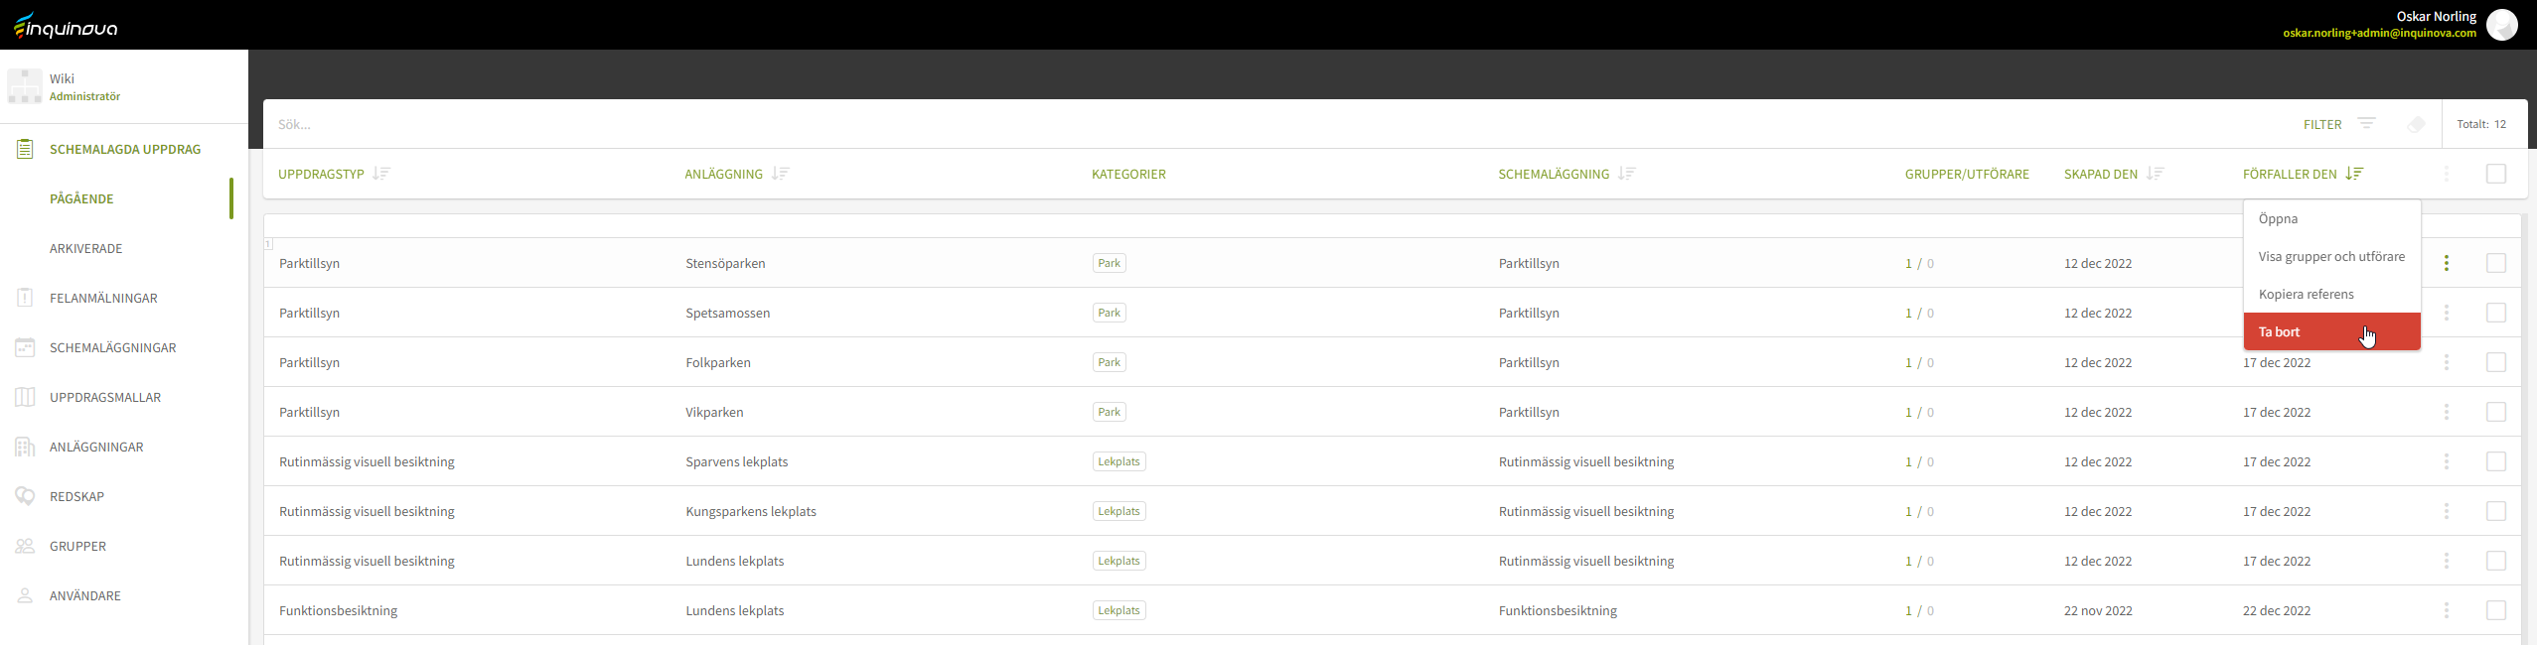Screen dimensions: 2537x645
Task: Open Anläggningar in the sidebar
Action: click(96, 447)
